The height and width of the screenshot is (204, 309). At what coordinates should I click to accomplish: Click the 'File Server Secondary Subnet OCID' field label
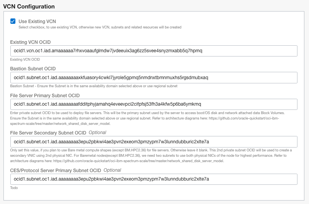coord(48,133)
